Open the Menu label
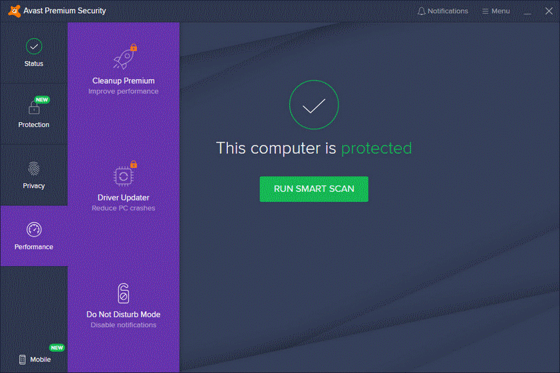This screenshot has height=373, width=560. click(500, 11)
